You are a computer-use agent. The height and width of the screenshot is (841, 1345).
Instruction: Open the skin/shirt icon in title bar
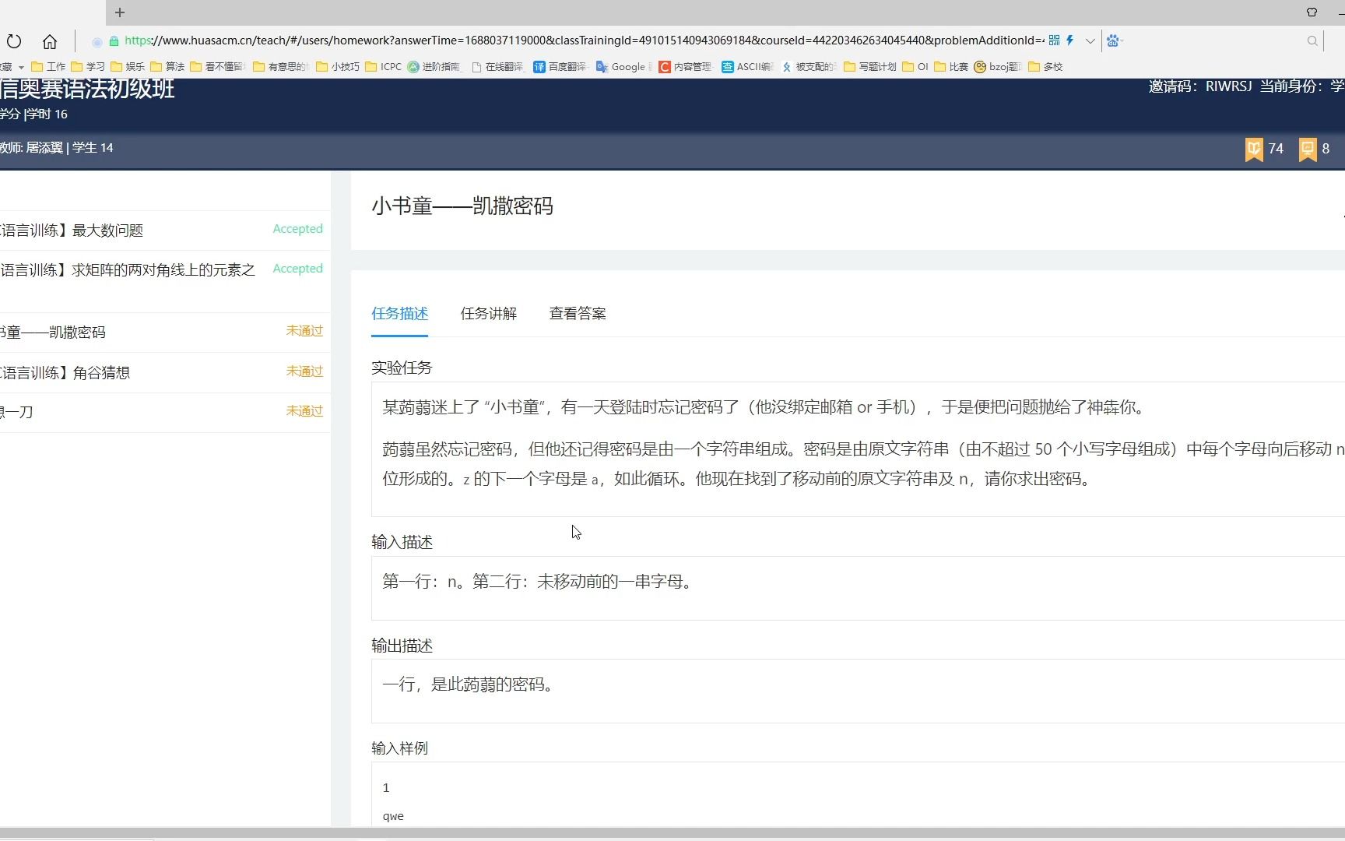click(1312, 12)
